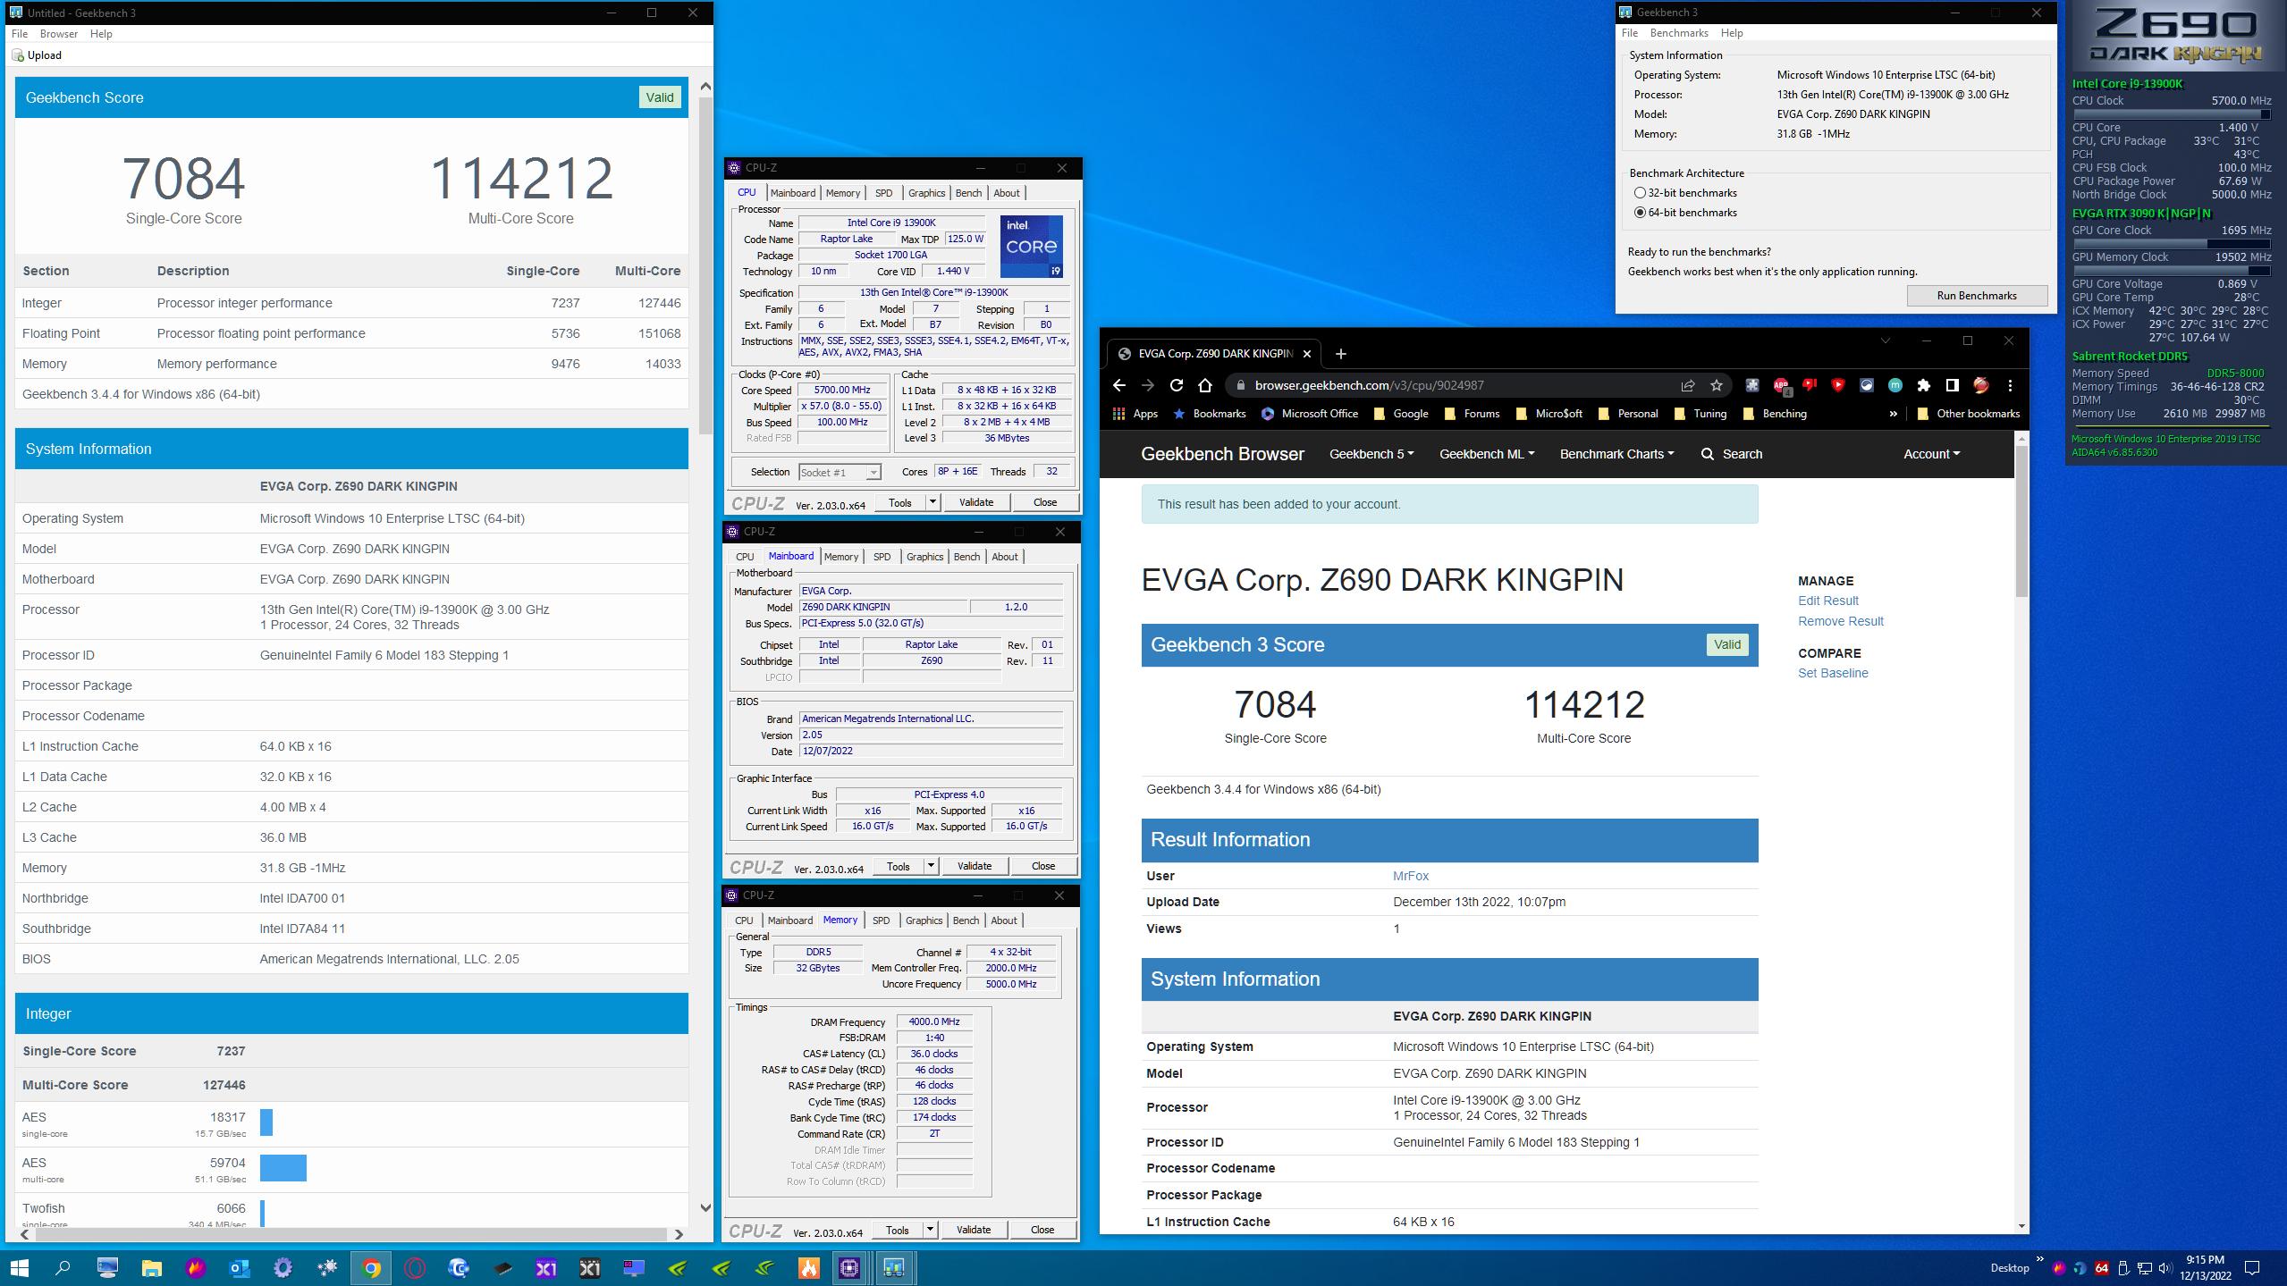Screen dimensions: 2287x1286
Task: Switch to CPU-Z in taskbar
Action: click(x=849, y=1268)
